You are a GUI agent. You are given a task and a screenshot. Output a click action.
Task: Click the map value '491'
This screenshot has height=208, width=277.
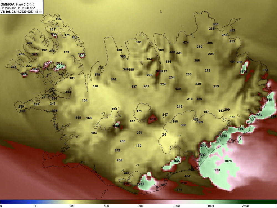[x=233, y=62]
